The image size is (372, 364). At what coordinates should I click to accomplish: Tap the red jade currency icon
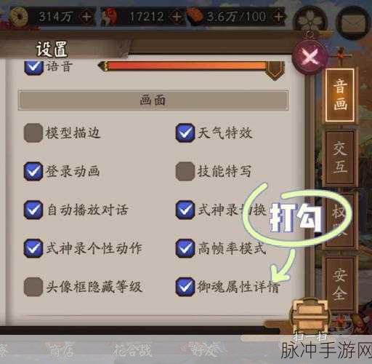pyautogui.click(x=109, y=17)
